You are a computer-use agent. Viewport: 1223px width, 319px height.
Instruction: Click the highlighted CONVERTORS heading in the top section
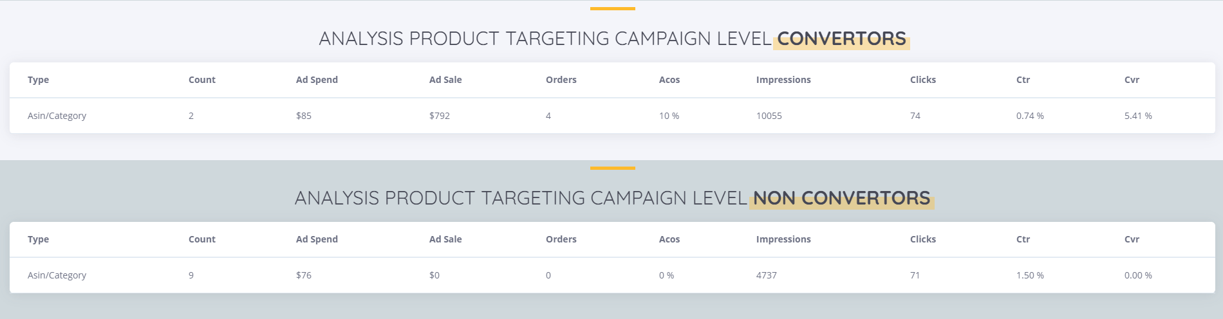(x=841, y=39)
